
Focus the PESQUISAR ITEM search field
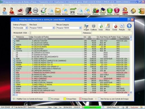tap(56, 33)
